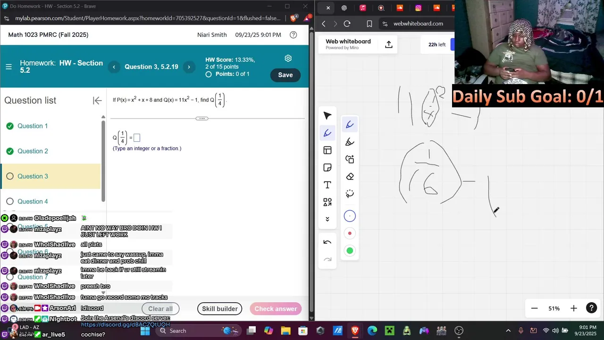Viewport: 604px width, 340px height.
Task: Select the eraser tool
Action: (350, 177)
